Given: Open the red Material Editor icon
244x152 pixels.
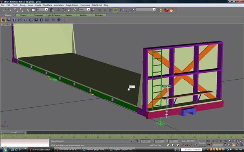Looking at the screenshot, I should [x=167, y=10].
